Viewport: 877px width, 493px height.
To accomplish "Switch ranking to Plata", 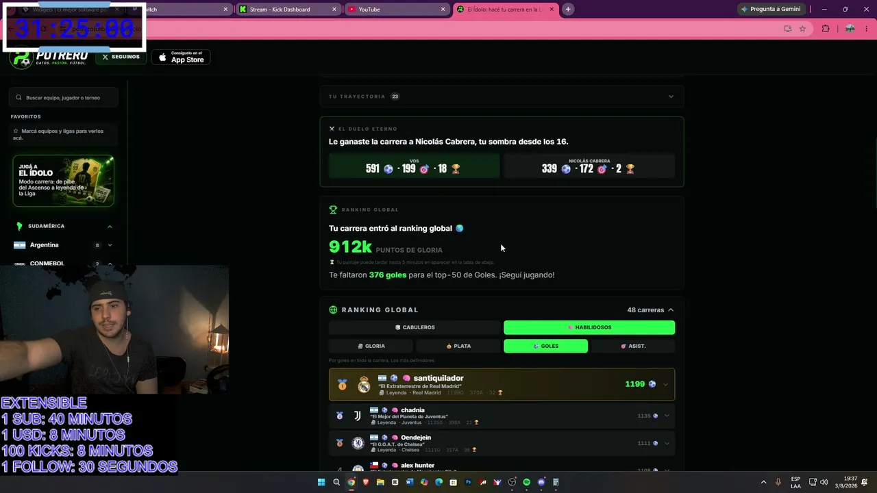I will pos(458,346).
